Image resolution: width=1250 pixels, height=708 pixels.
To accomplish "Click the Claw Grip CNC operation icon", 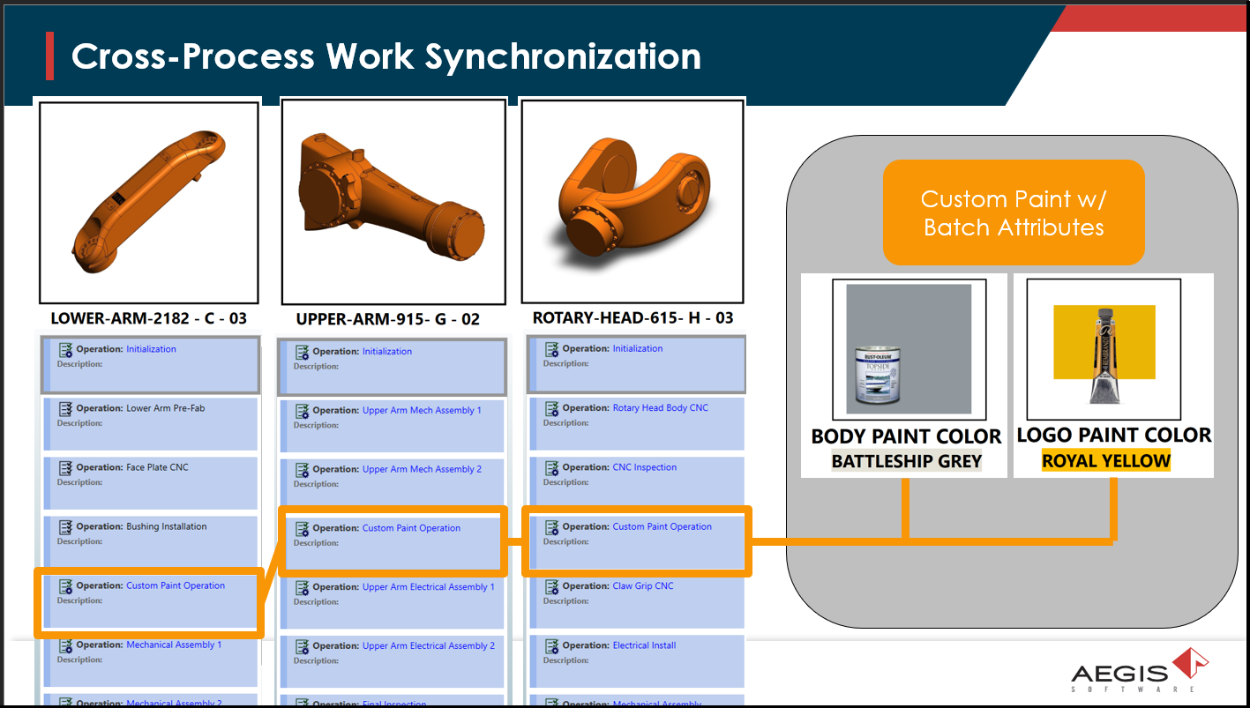I will tap(551, 586).
